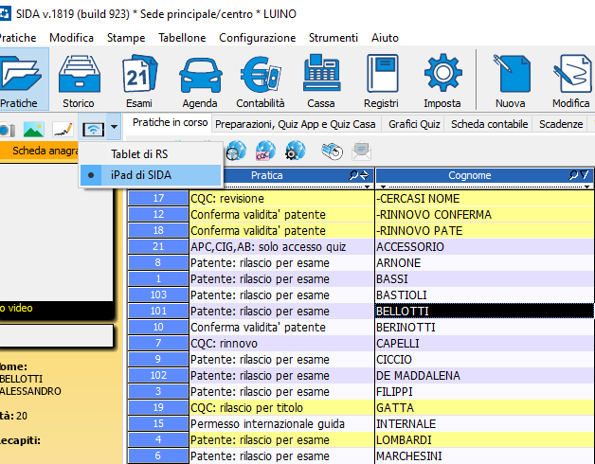The width and height of the screenshot is (595, 464).
Task: Switch to the Grafici Quiz tab
Action: pyautogui.click(x=413, y=124)
